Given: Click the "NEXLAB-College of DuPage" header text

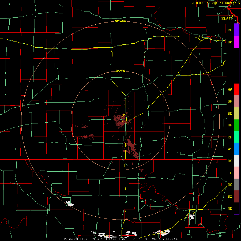Looking at the screenshot, I should point(214,3).
